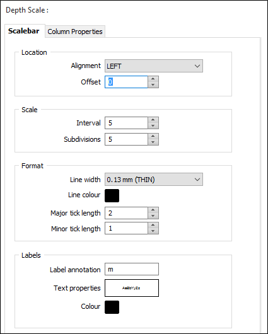Click the Offset input field

(x=126, y=82)
